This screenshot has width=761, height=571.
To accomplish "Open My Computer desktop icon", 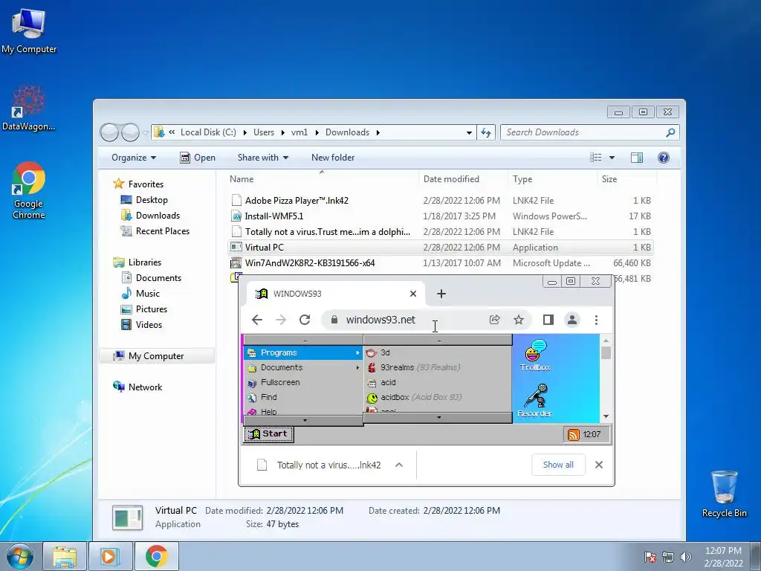I will [29, 30].
